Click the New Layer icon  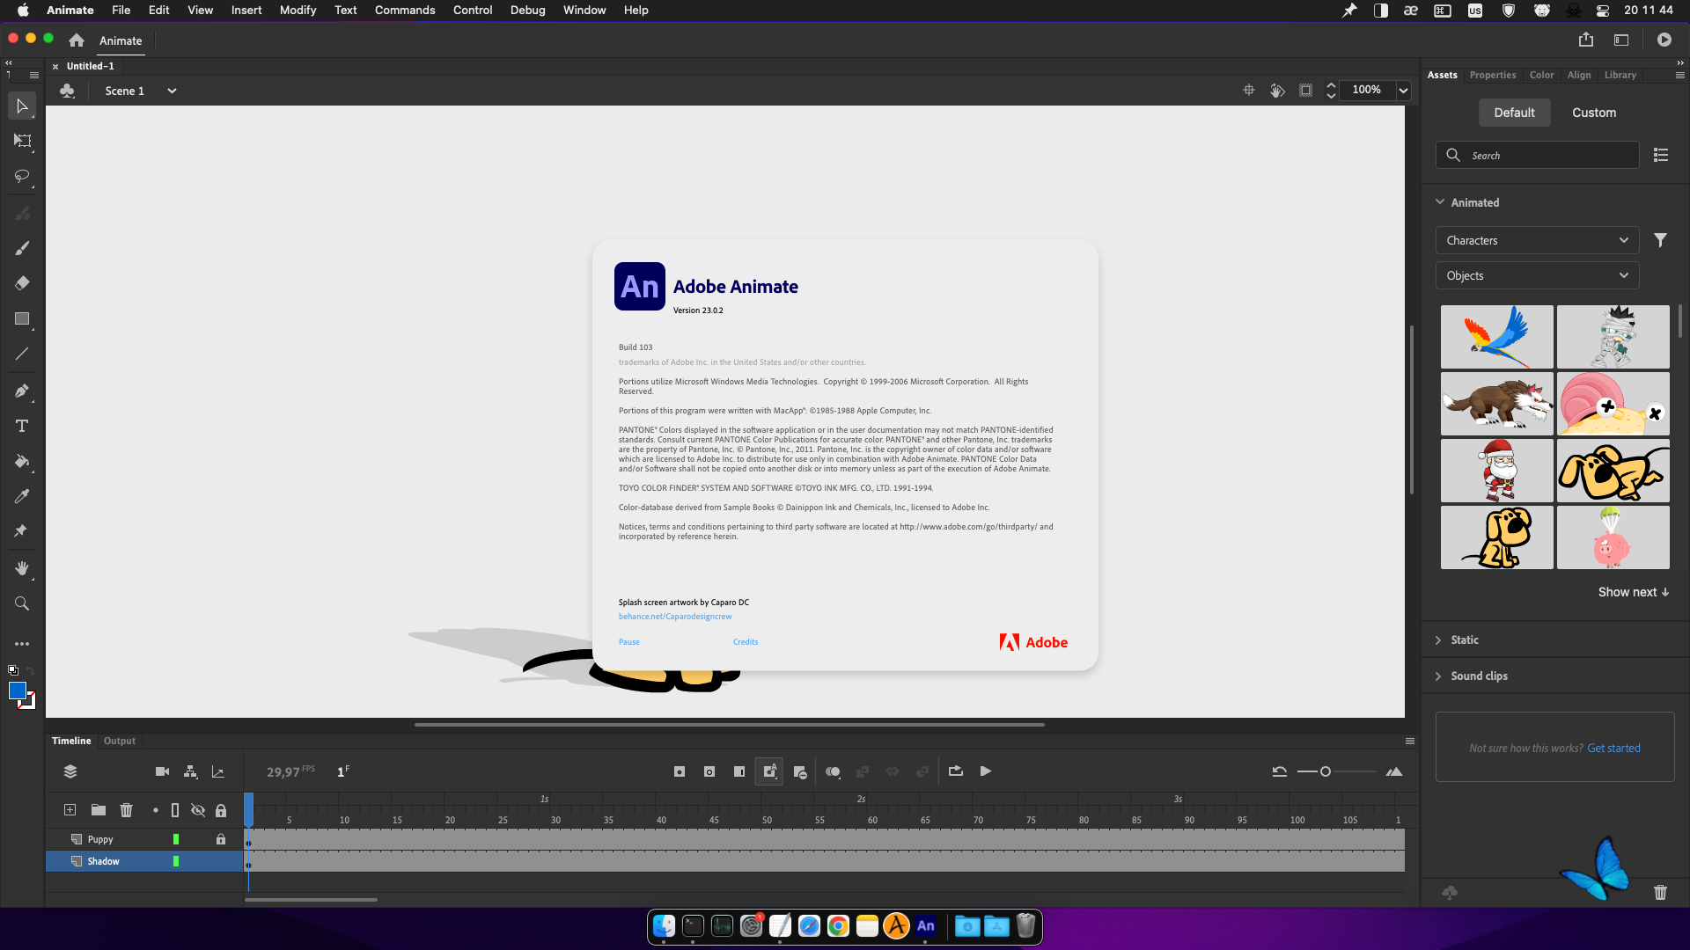click(x=70, y=810)
